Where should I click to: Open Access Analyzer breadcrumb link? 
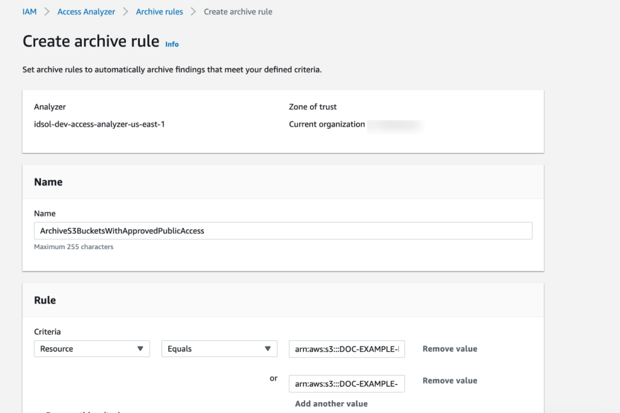coord(86,11)
